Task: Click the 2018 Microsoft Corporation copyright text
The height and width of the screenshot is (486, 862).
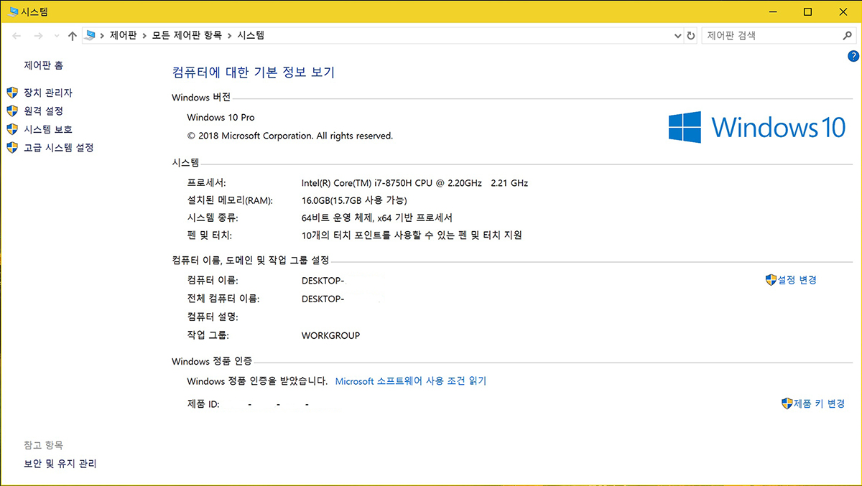Action: point(290,136)
